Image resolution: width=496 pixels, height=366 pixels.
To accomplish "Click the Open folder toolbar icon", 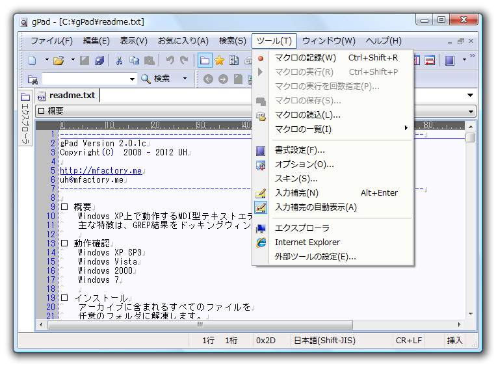I will tap(59, 60).
